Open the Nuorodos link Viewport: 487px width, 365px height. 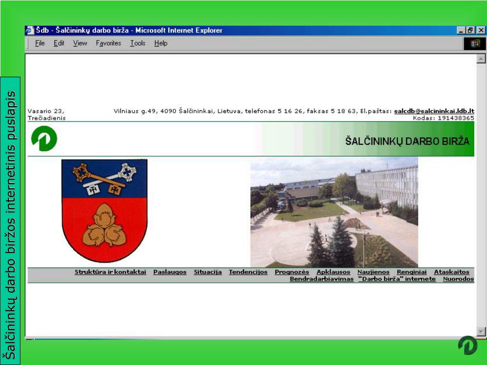coord(458,279)
